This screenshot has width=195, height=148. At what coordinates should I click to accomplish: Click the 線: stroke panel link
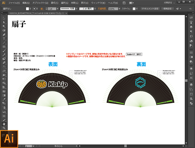[x=42, y=9]
